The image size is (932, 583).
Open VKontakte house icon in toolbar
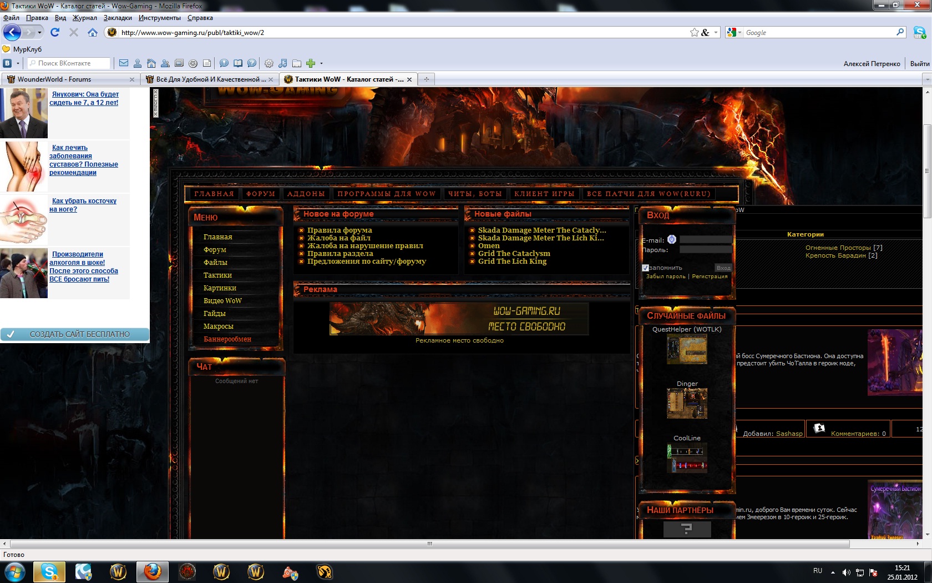coord(151,63)
